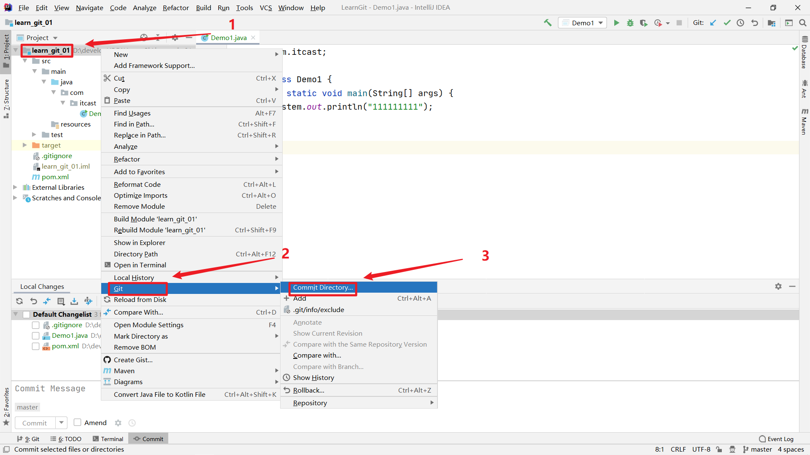810x455 pixels.
Task: Open the Terminal tool window tab
Action: click(108, 439)
